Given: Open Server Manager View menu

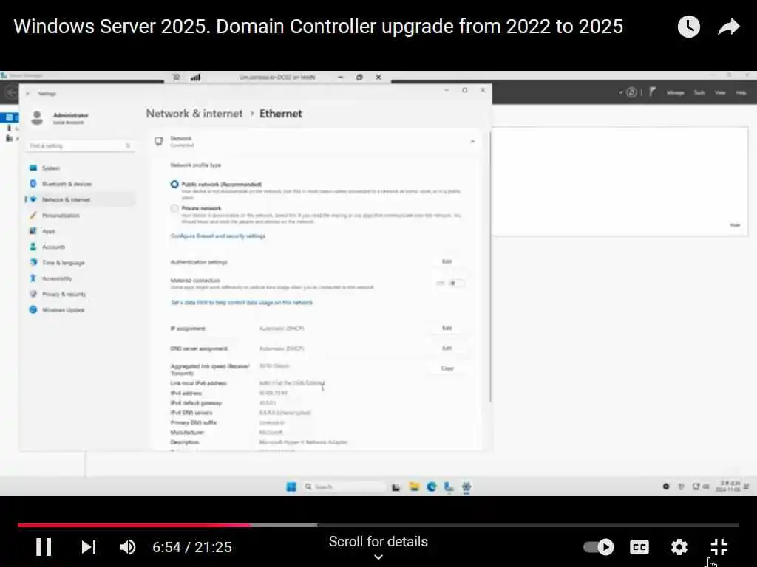Looking at the screenshot, I should click(x=720, y=92).
